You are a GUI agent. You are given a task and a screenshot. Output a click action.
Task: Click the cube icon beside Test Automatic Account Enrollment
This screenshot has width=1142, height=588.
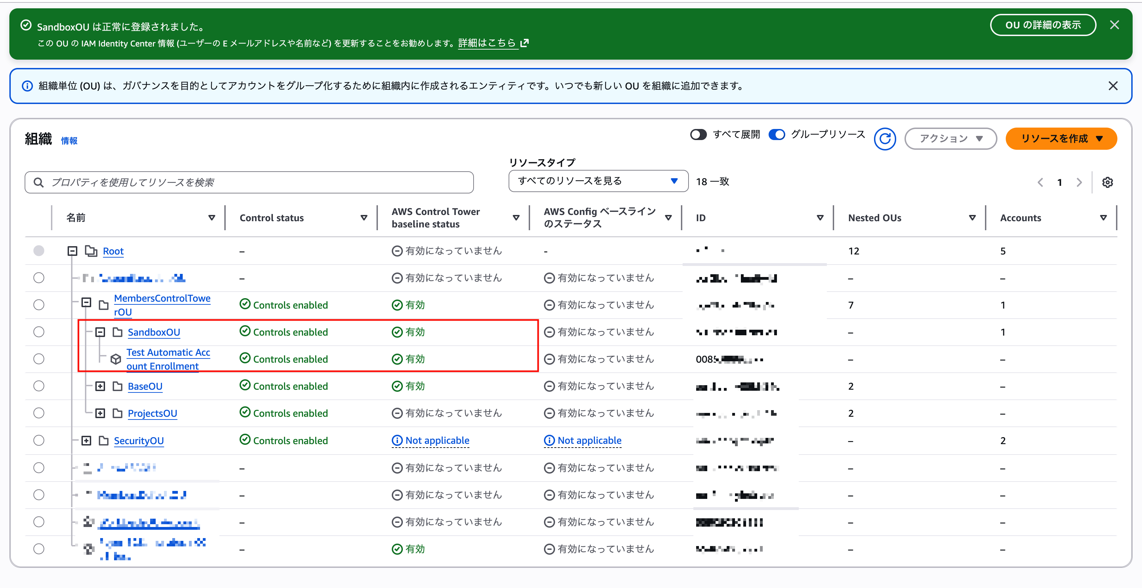pos(116,359)
